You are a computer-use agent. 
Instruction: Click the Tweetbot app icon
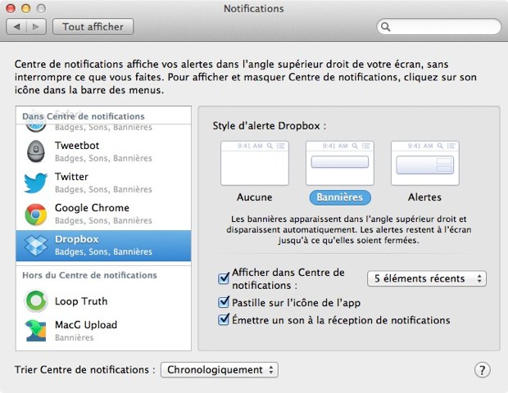(36, 151)
